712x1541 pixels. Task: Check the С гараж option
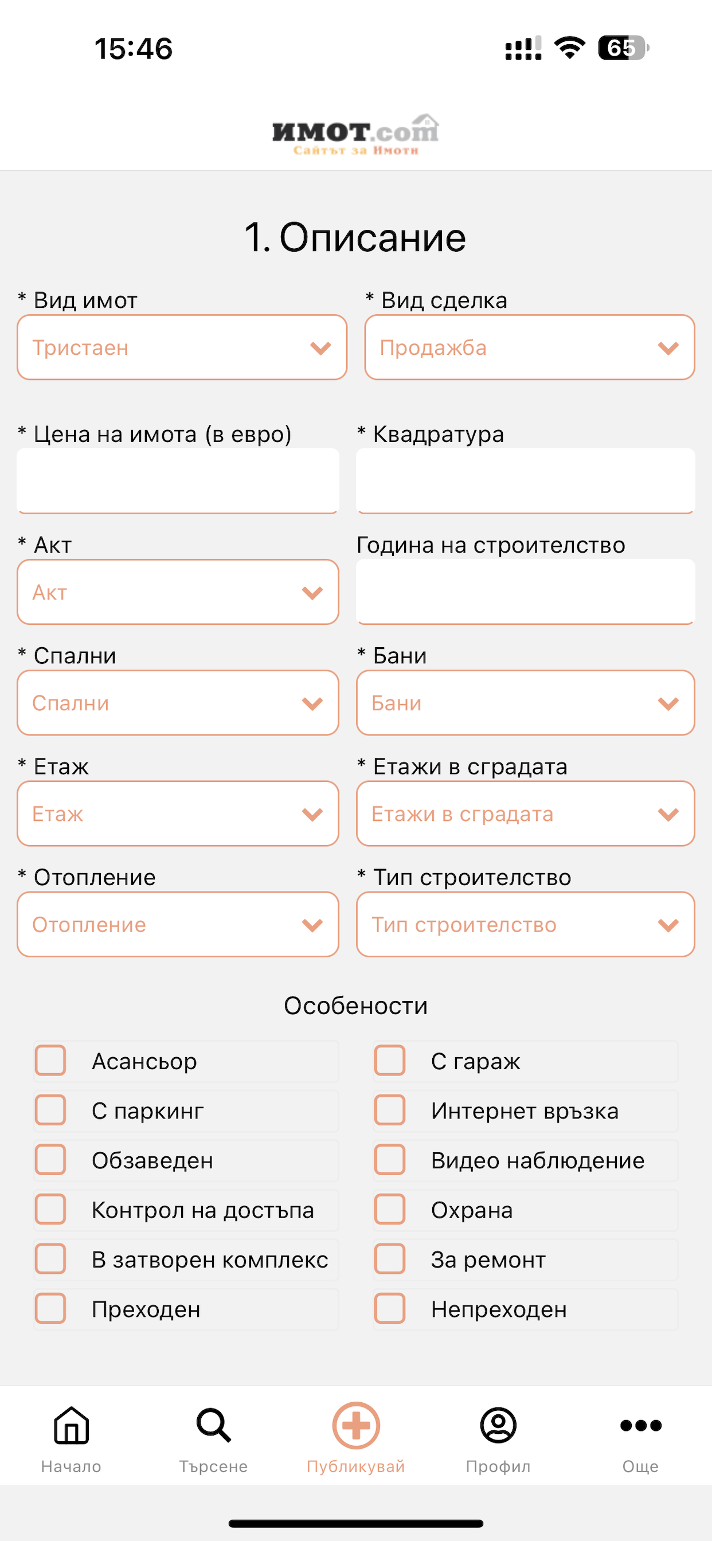point(389,1061)
